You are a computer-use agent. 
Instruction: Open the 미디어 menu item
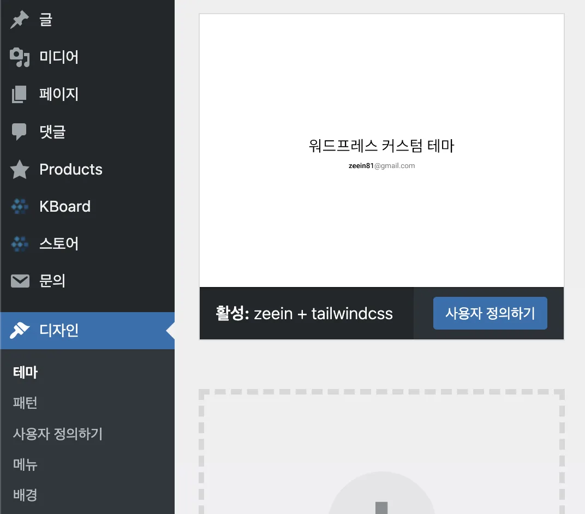click(x=59, y=57)
